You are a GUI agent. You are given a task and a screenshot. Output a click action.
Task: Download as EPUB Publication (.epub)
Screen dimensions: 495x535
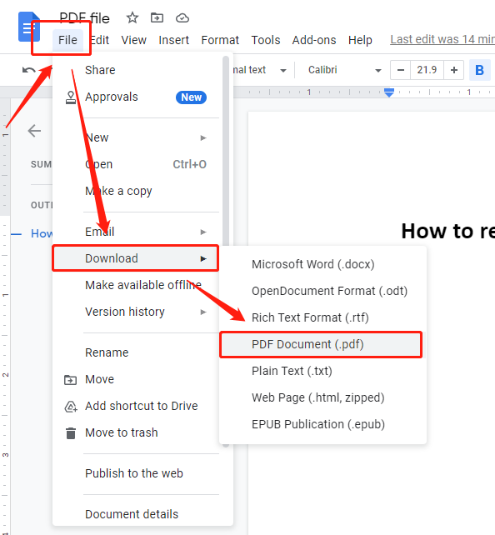click(x=322, y=424)
